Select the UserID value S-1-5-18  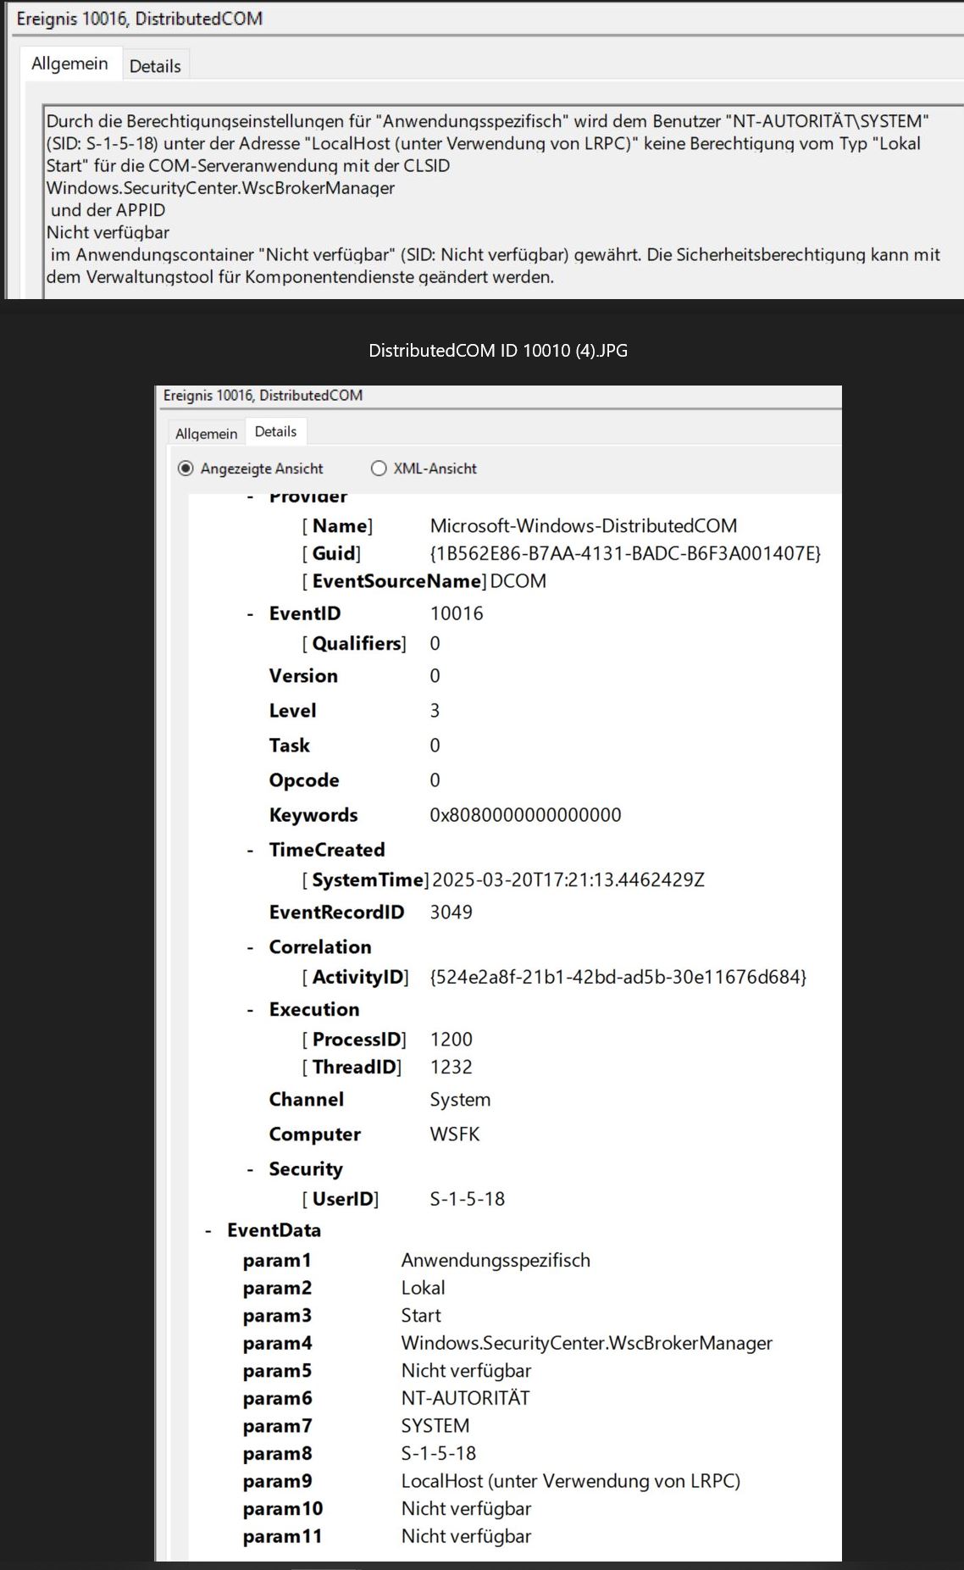tap(467, 1199)
